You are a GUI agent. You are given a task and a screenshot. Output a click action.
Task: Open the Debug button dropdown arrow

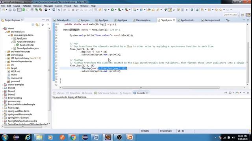pos(109,10)
